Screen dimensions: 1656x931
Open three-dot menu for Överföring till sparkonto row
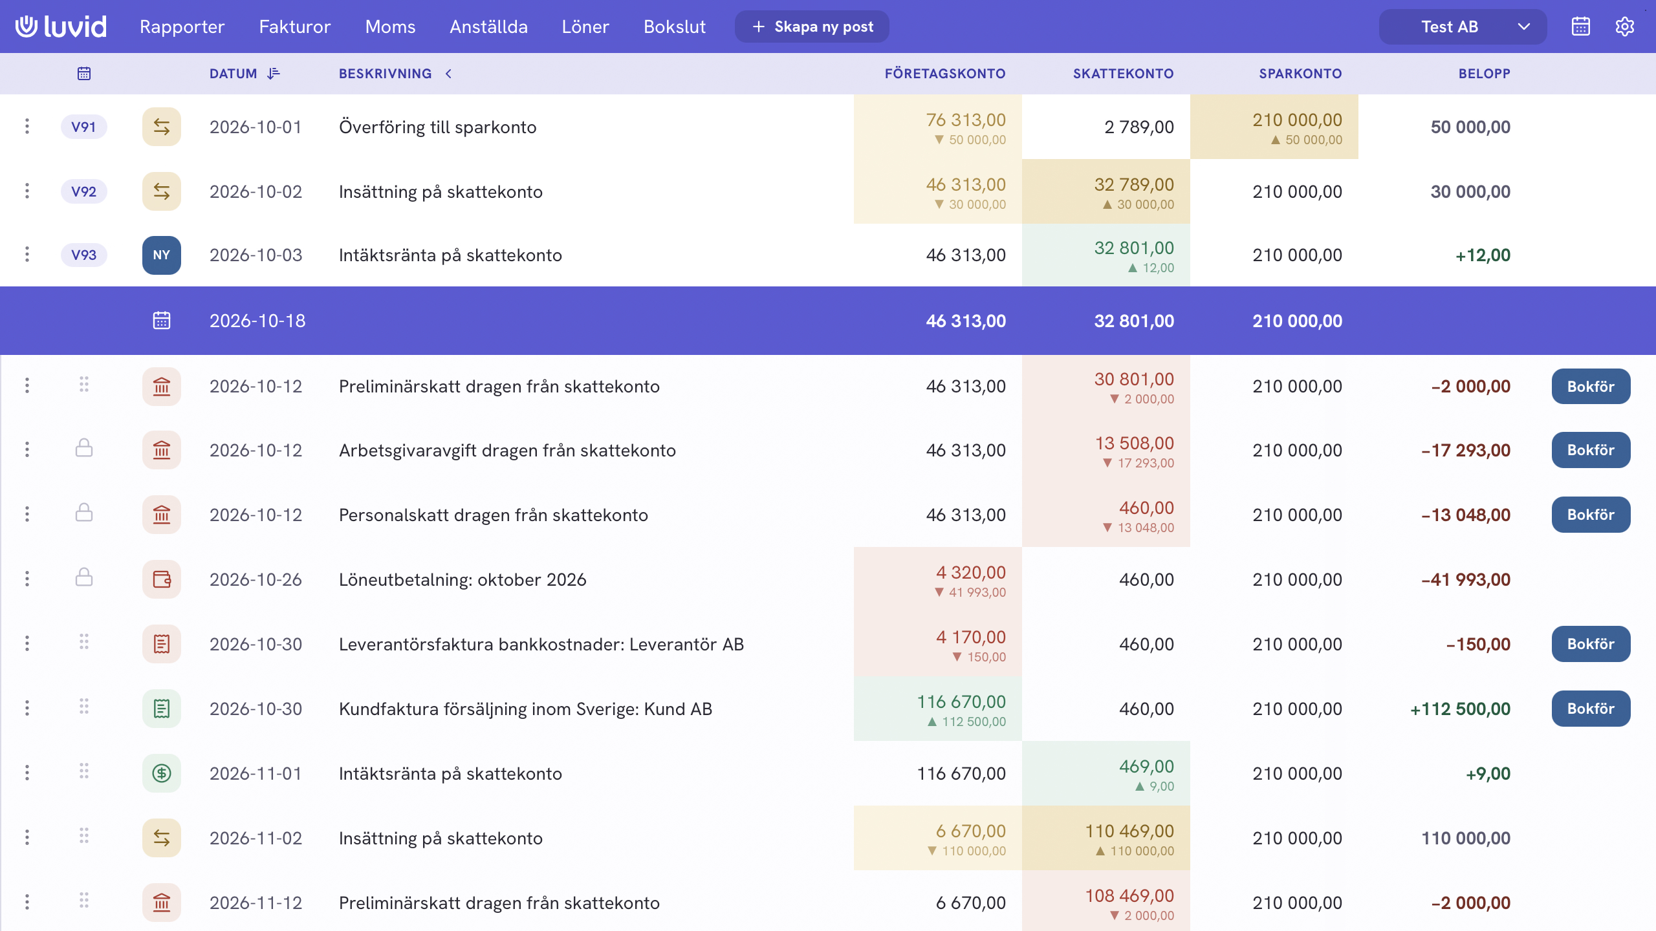27,127
